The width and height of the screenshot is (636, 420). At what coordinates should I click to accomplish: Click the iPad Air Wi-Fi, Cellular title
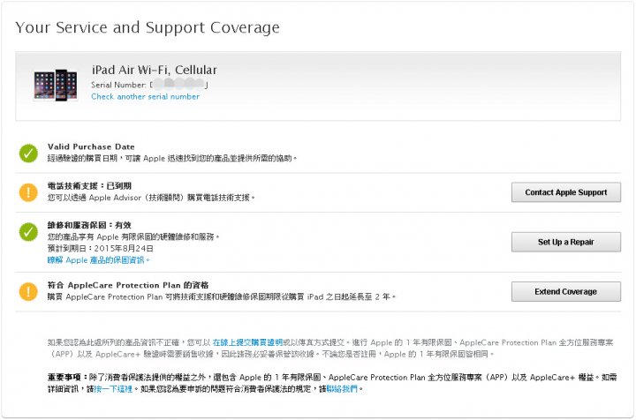(x=155, y=70)
